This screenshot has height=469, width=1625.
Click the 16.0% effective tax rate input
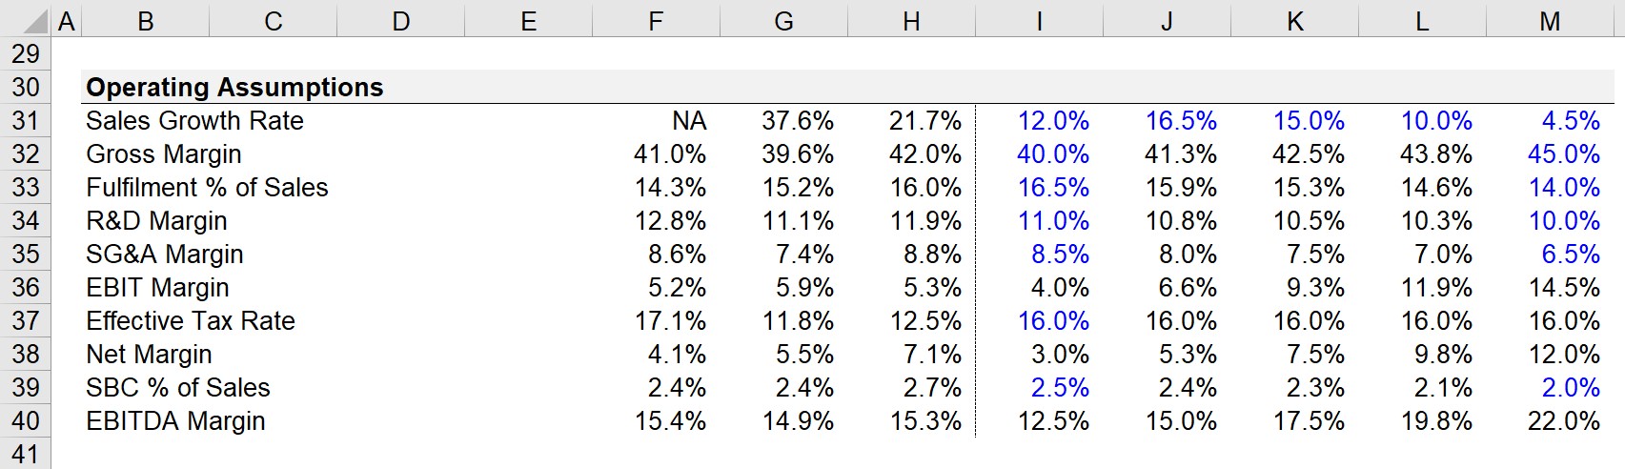pyautogui.click(x=1053, y=321)
